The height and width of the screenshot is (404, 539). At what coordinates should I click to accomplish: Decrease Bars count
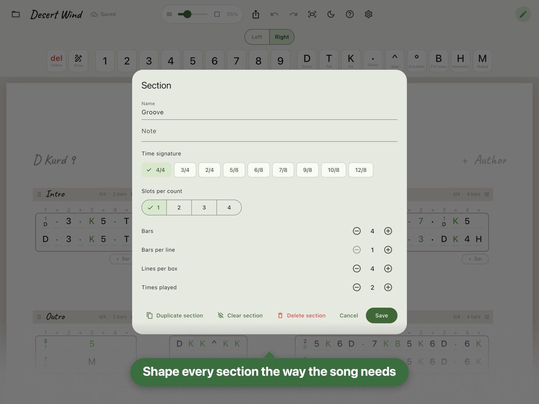pyautogui.click(x=357, y=231)
